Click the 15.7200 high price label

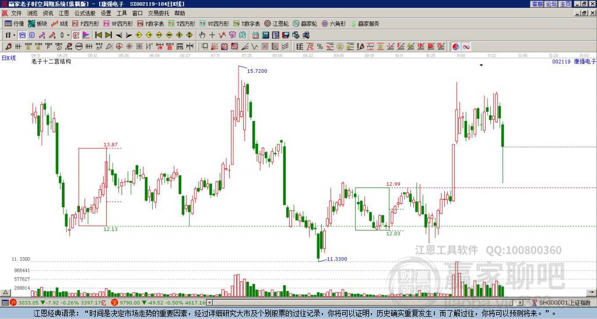click(x=257, y=70)
